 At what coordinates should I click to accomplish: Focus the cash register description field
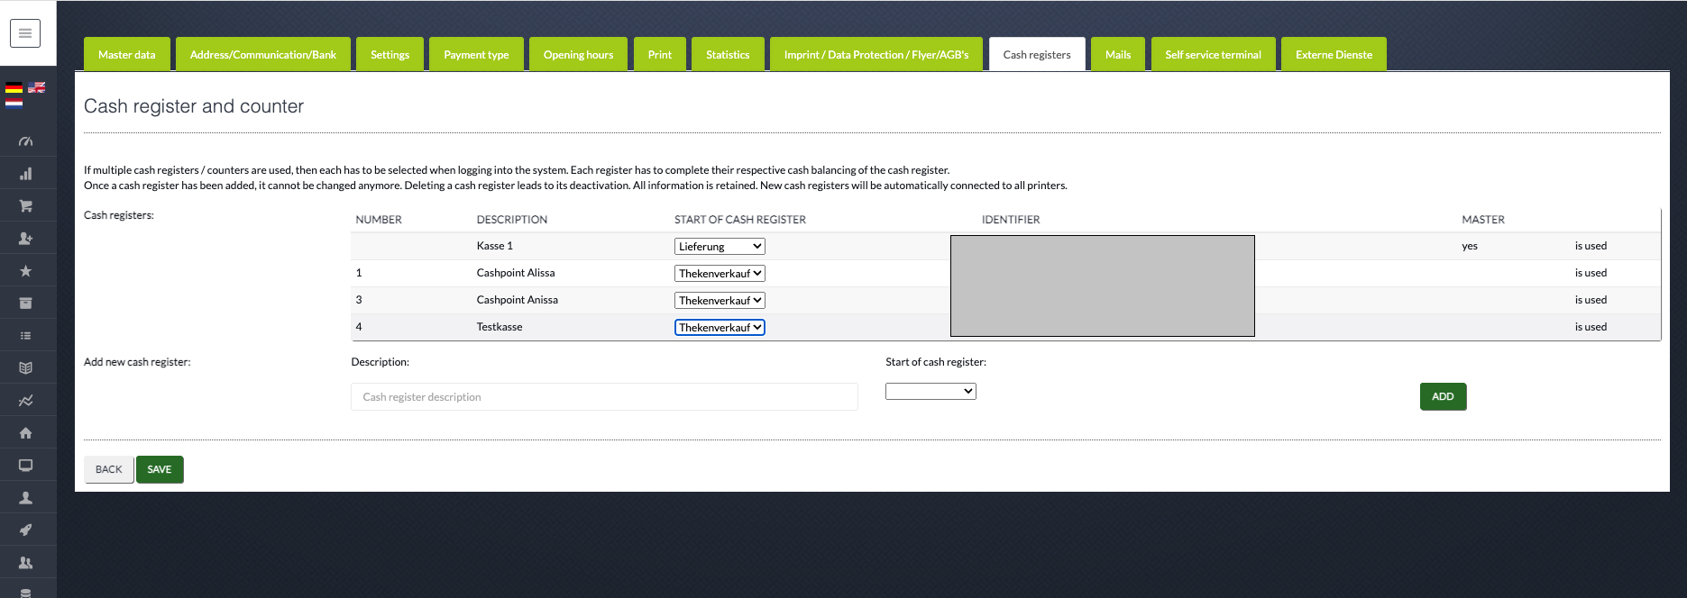[604, 397]
